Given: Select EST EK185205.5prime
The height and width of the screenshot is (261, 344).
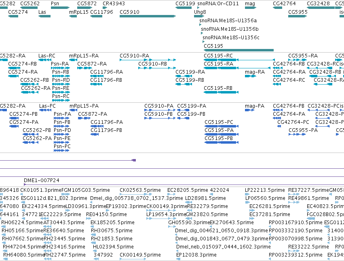Looking at the screenshot, I should [112, 223].
